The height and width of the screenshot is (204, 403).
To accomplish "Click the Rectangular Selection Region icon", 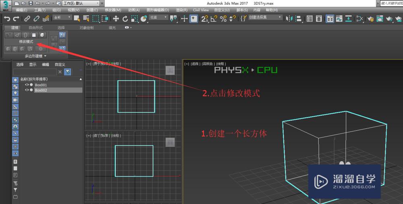I will click(x=96, y=19).
